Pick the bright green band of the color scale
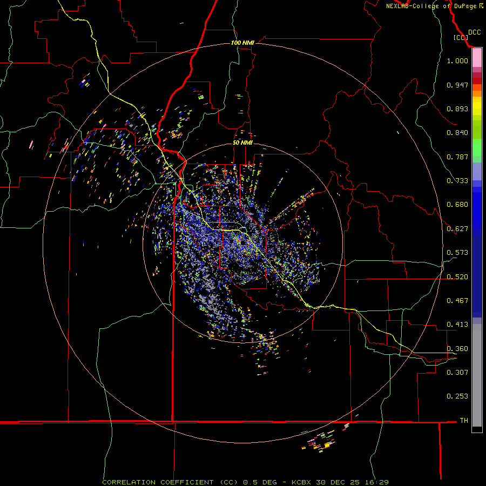The height and width of the screenshot is (486, 486). coord(477,147)
